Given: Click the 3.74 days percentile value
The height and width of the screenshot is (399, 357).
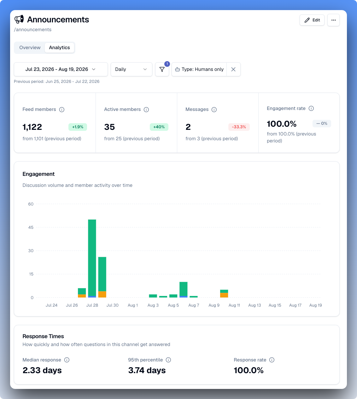Looking at the screenshot, I should coord(147,370).
